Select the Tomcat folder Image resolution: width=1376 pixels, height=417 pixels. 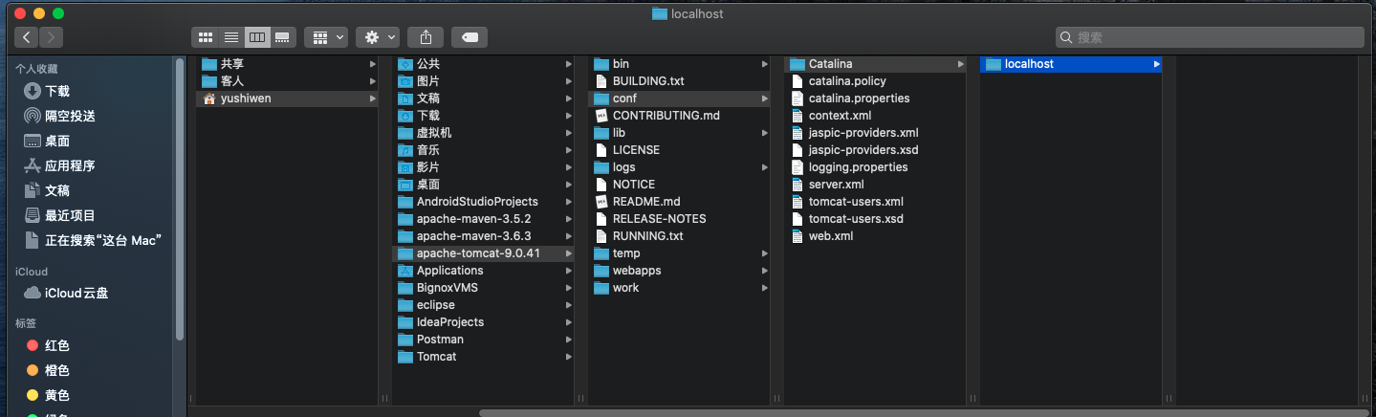click(x=483, y=357)
